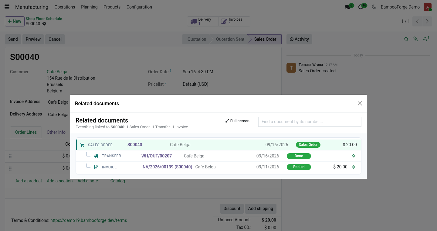Click Add a note link
This screenshot has width=437, height=231.
pos(88,181)
